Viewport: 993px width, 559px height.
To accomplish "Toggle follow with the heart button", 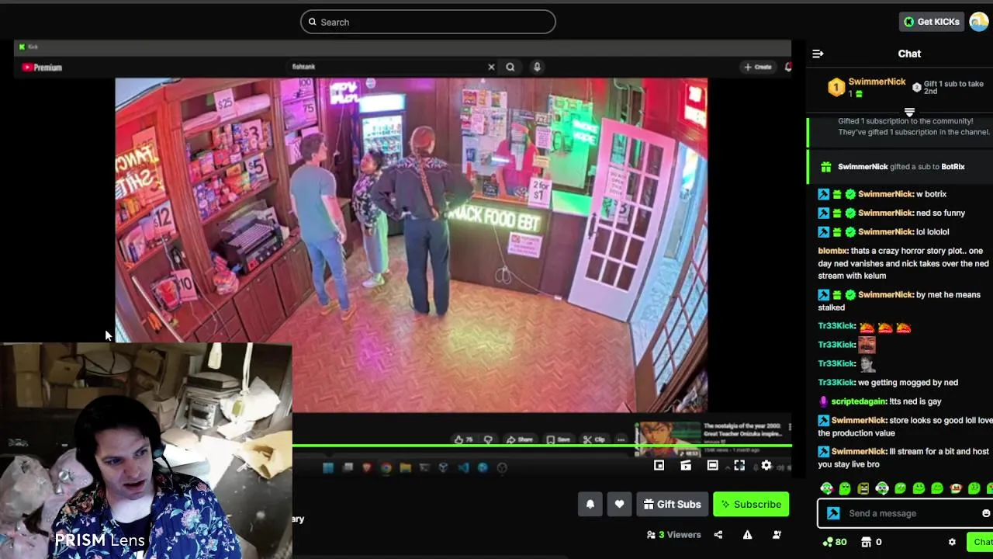I will tap(619, 504).
